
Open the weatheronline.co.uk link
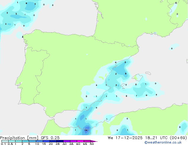(x=163, y=142)
